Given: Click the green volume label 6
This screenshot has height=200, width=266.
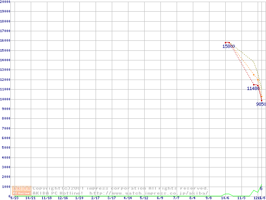Looking at the screenshot, I should click(261, 189).
